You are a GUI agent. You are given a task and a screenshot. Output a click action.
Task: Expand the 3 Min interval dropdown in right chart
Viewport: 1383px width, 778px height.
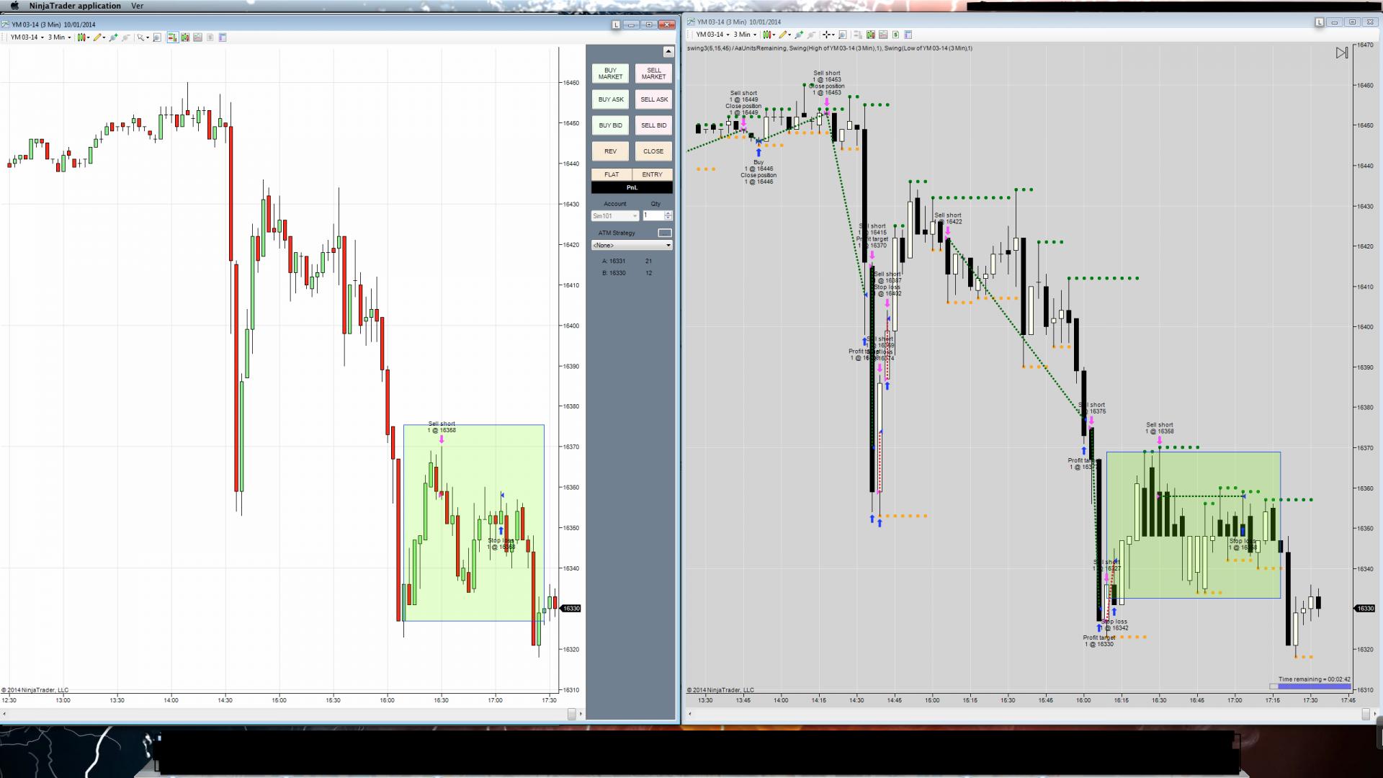coord(745,35)
